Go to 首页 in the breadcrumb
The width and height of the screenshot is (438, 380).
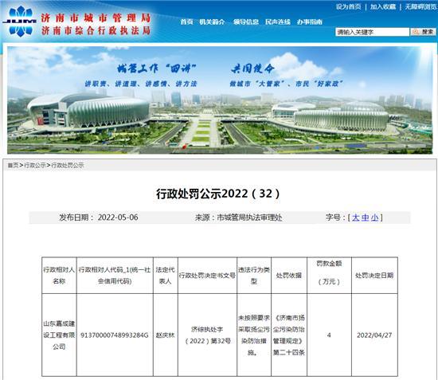tap(13, 166)
